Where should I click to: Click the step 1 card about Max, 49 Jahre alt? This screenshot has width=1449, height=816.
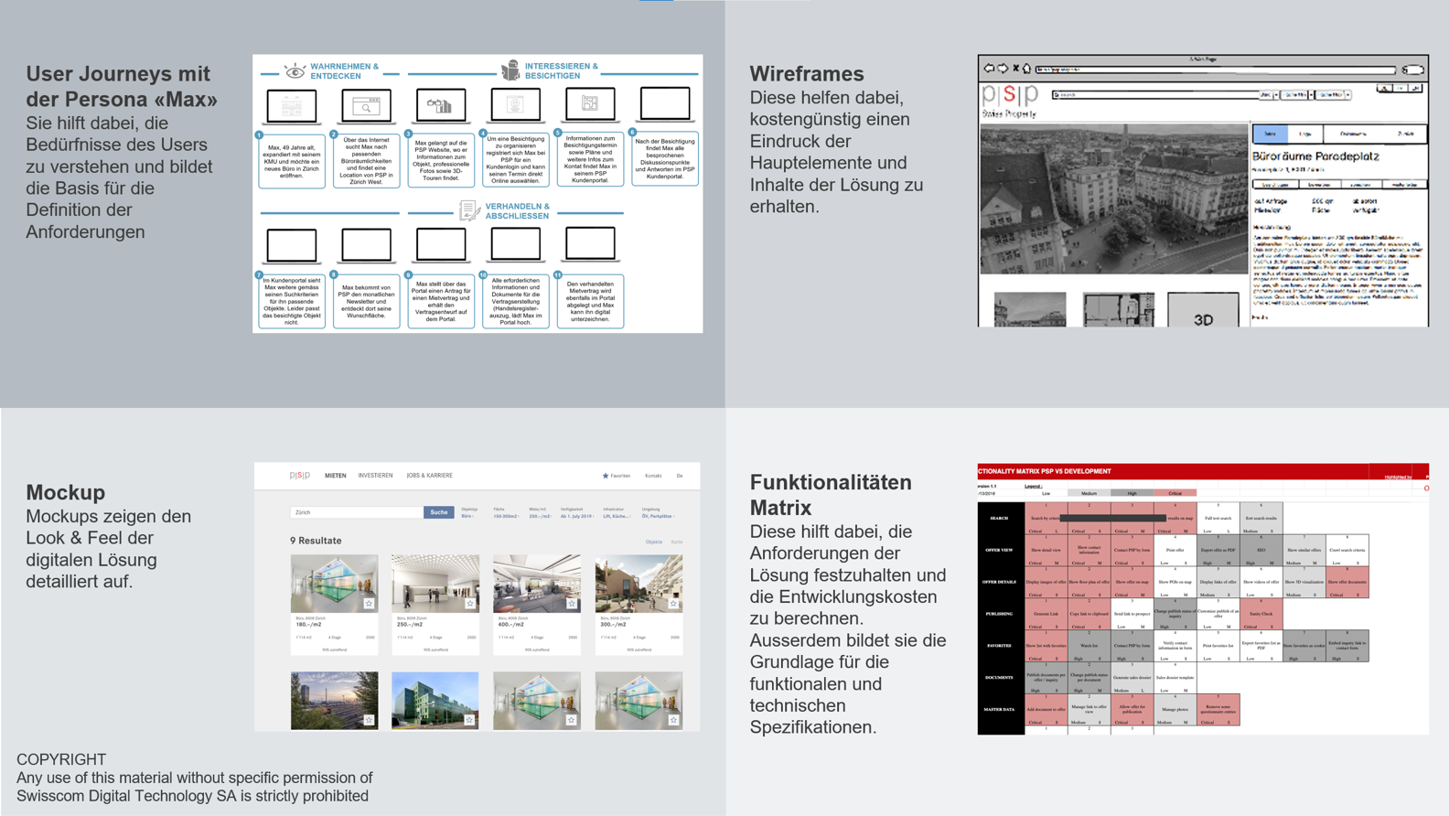click(292, 160)
